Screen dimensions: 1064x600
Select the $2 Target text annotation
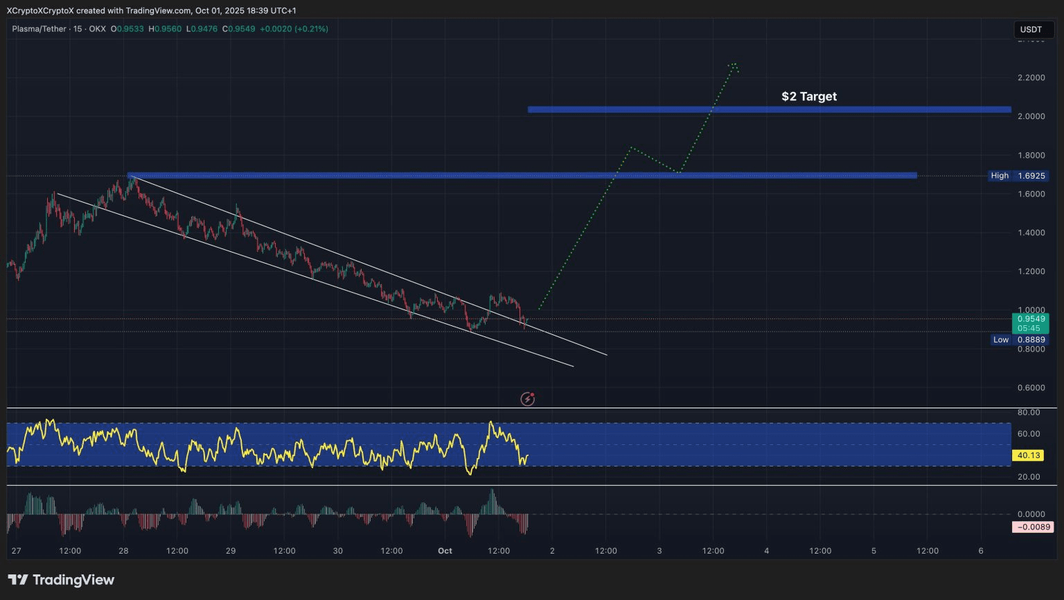click(809, 96)
